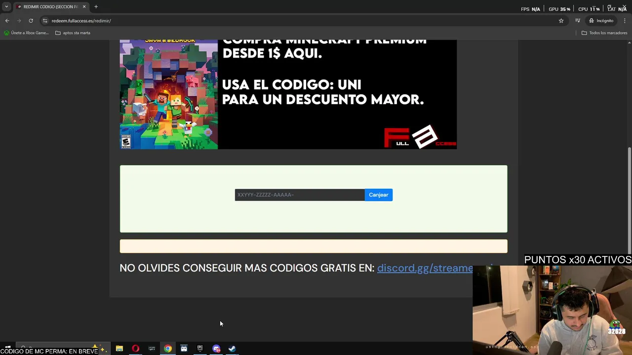View site information icon in address bar

(45, 21)
